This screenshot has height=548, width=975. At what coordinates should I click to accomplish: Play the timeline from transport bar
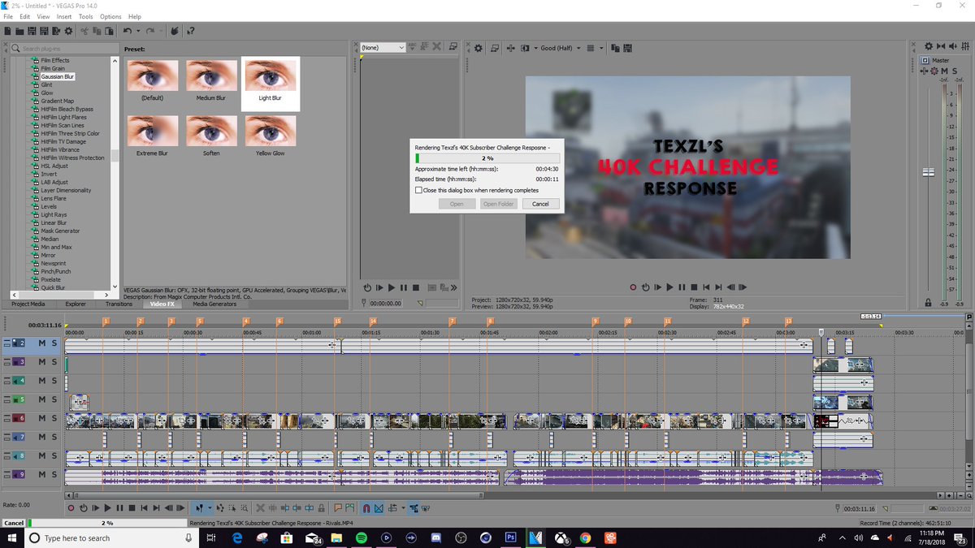pos(107,508)
